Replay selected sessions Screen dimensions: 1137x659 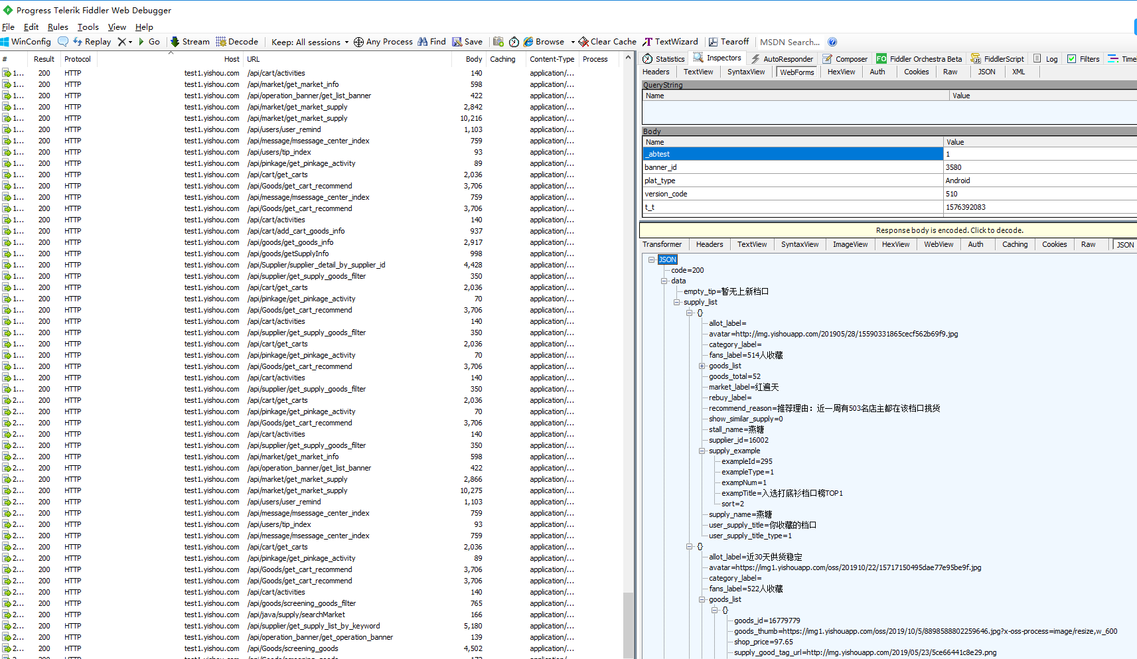92,42
